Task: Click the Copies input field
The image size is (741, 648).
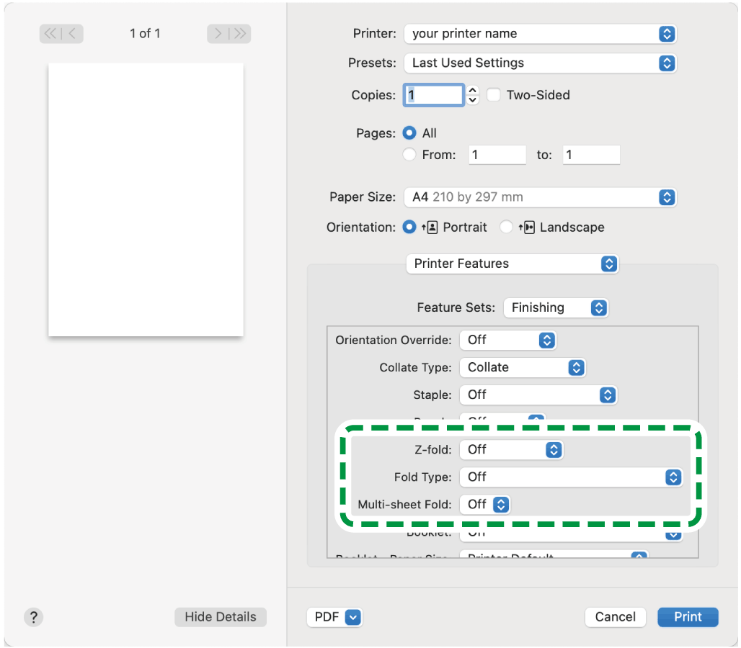Action: click(435, 95)
